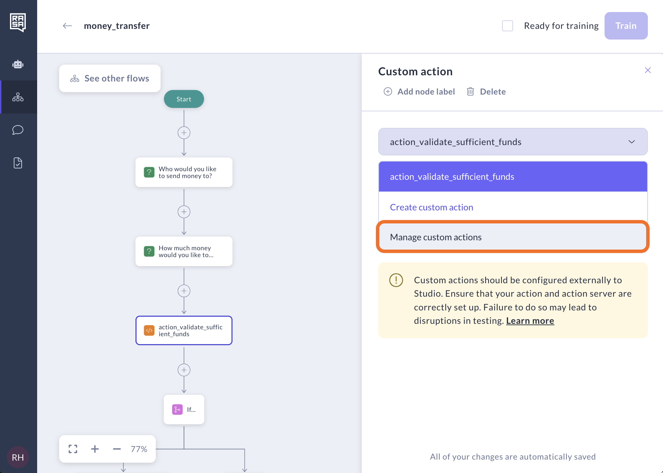The width and height of the screenshot is (663, 473).
Task: Zoom in with the plus icon
Action: [x=95, y=449]
